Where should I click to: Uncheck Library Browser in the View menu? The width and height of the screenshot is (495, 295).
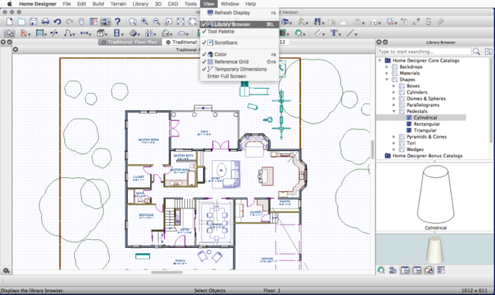(239, 24)
